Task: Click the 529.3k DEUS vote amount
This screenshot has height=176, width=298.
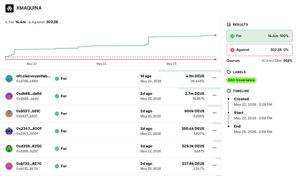Action: tap(193, 146)
